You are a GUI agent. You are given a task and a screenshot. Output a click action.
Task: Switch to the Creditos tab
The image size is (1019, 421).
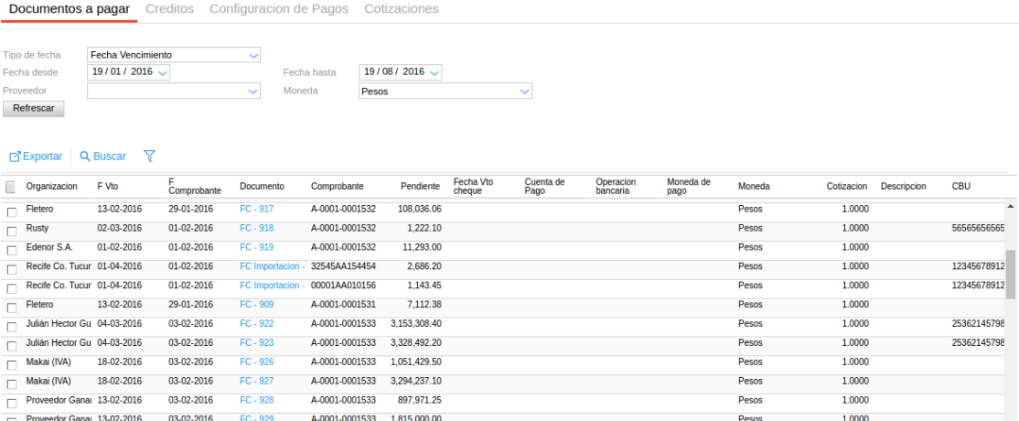169,9
